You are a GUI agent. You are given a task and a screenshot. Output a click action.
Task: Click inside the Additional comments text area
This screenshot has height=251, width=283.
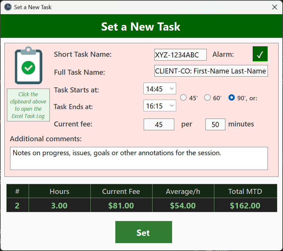(139, 158)
